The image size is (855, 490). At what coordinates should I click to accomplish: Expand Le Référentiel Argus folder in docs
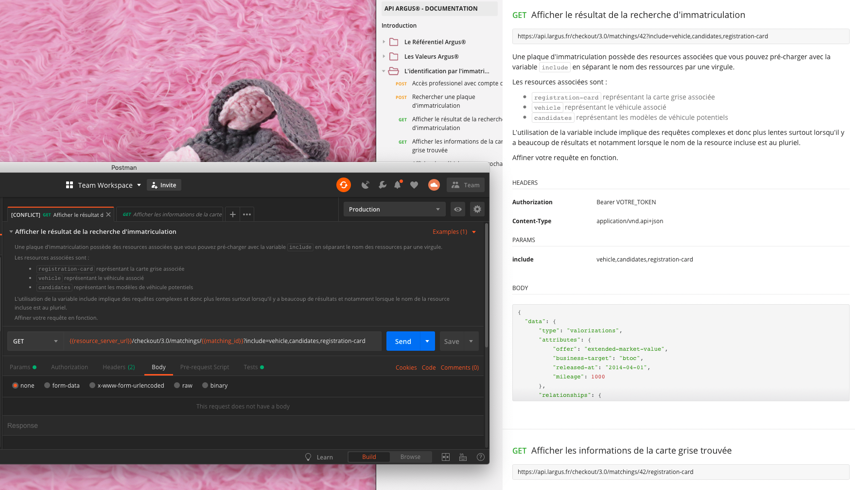click(x=384, y=42)
